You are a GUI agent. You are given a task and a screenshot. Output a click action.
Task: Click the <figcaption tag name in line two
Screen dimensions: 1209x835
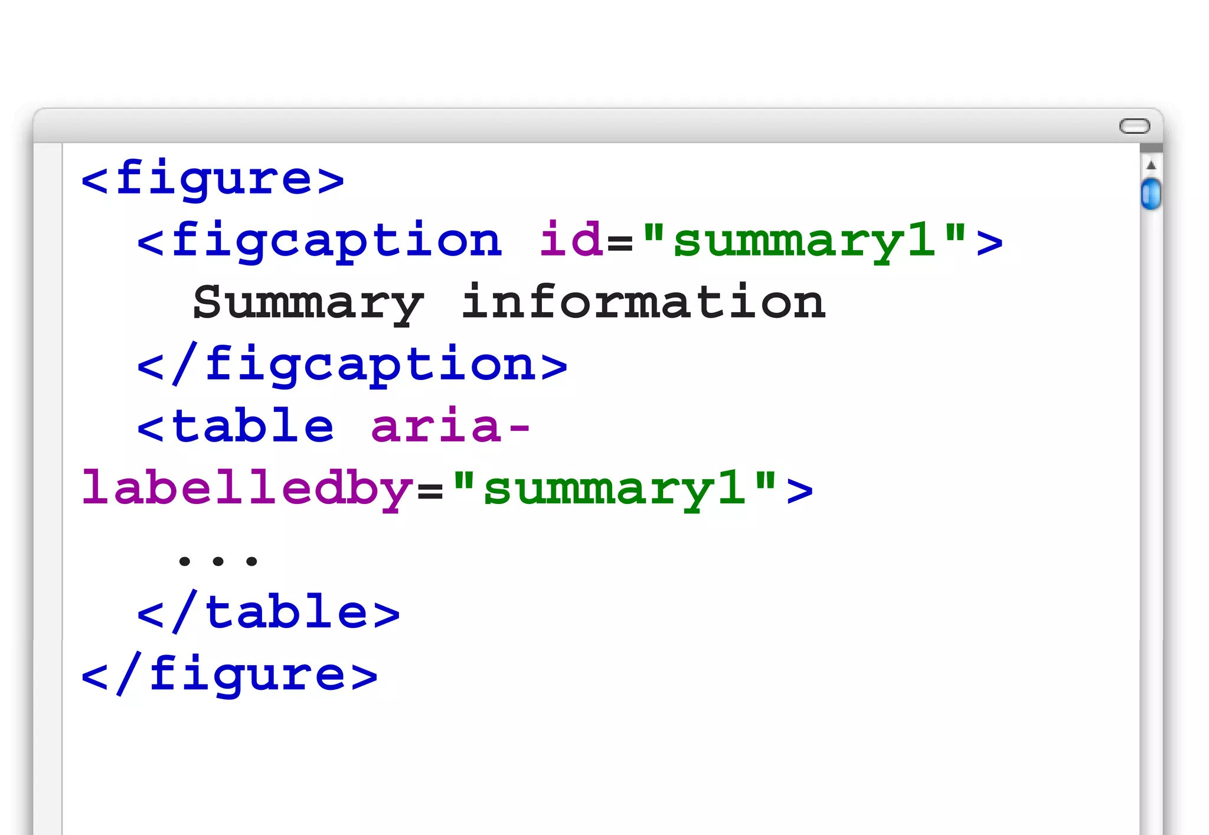tap(319, 241)
